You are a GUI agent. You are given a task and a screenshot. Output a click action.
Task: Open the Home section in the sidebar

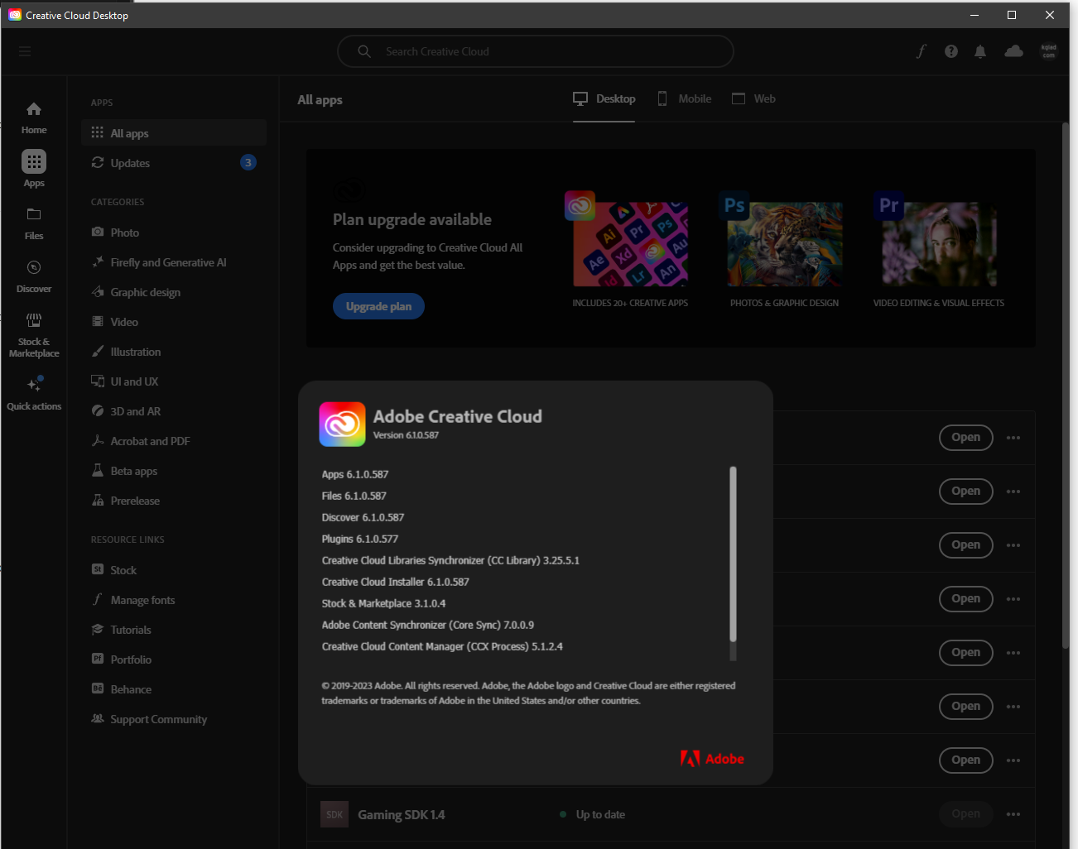(33, 116)
